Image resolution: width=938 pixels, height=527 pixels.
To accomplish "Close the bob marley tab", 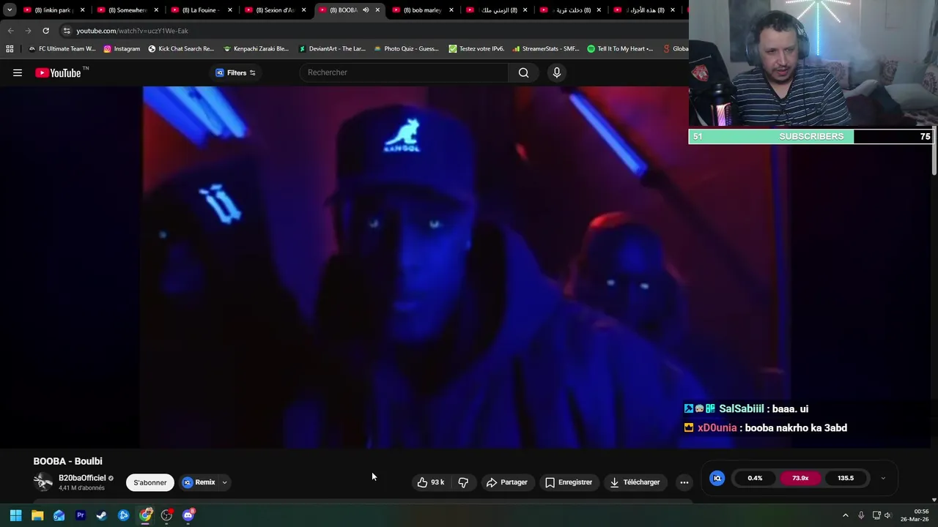I will point(451,10).
